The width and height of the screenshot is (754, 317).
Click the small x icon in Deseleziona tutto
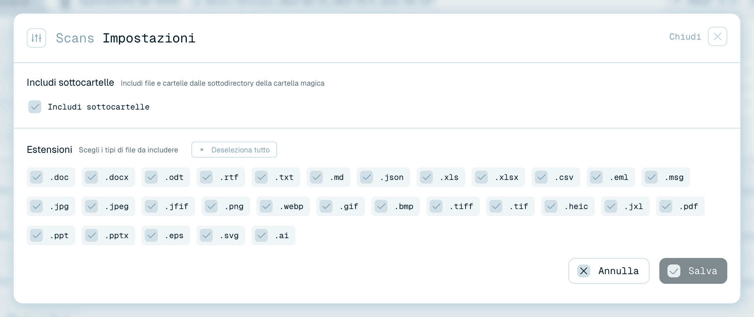(x=202, y=150)
